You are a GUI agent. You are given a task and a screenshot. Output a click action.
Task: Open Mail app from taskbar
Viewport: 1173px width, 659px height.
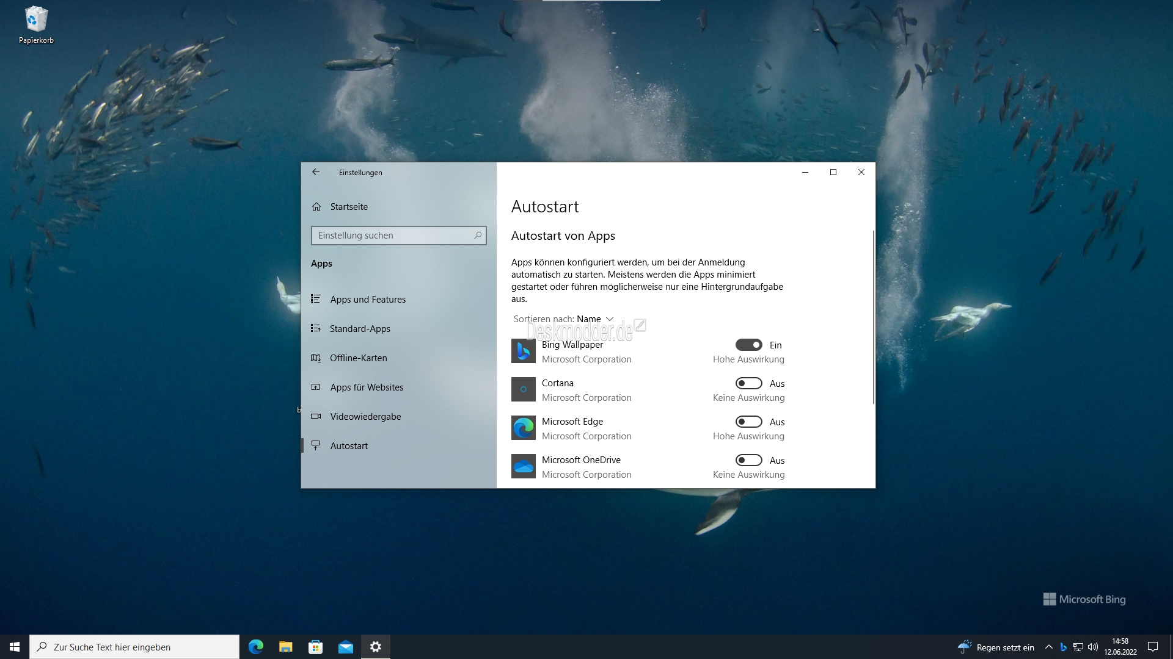click(x=346, y=647)
